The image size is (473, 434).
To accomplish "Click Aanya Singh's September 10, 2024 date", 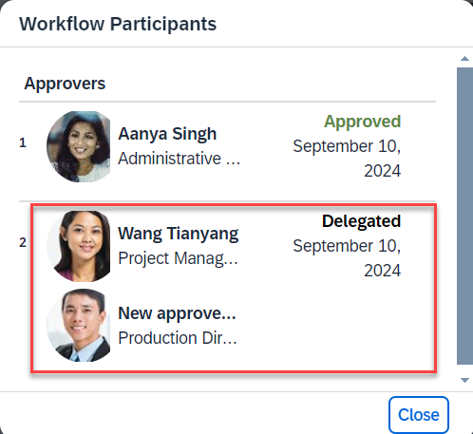I will click(347, 159).
